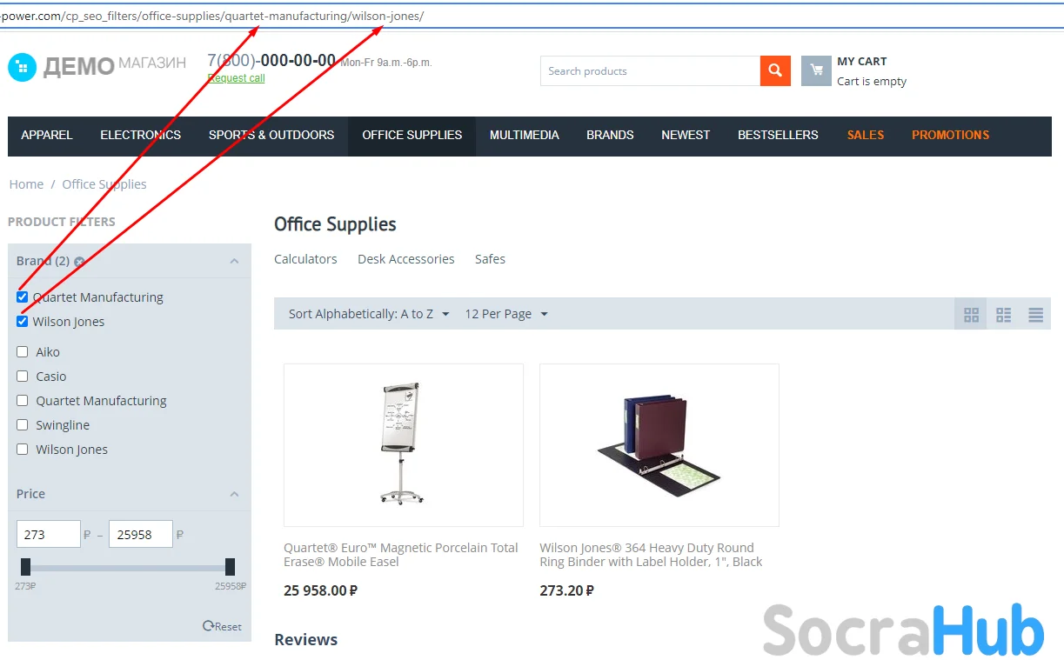Open the Sort Alphabetically dropdown
The height and width of the screenshot is (660, 1064).
click(x=369, y=314)
